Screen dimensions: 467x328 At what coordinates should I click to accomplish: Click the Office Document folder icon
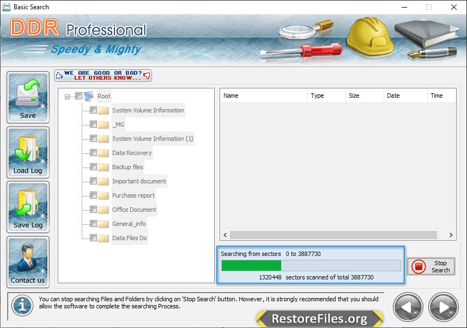(104, 210)
